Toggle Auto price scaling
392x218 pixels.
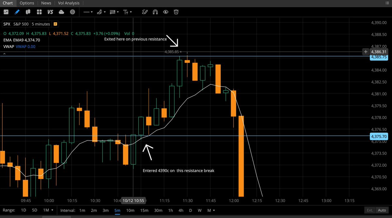382,210
